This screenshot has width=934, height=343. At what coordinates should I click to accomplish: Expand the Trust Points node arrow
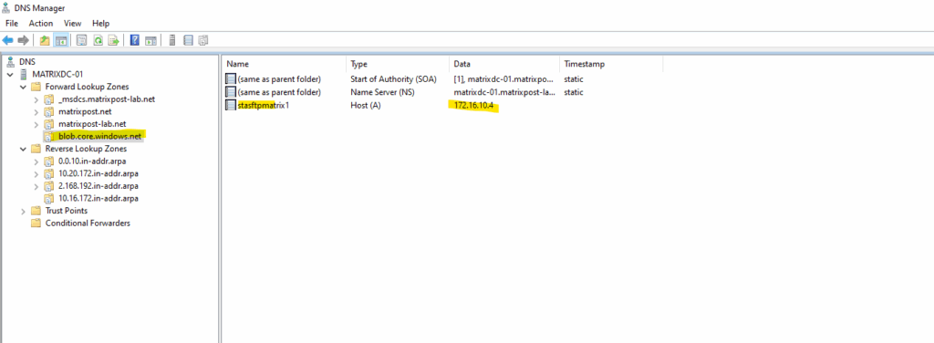23,211
